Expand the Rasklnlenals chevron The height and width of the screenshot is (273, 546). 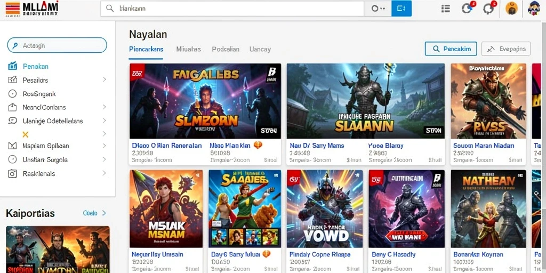[x=104, y=173]
